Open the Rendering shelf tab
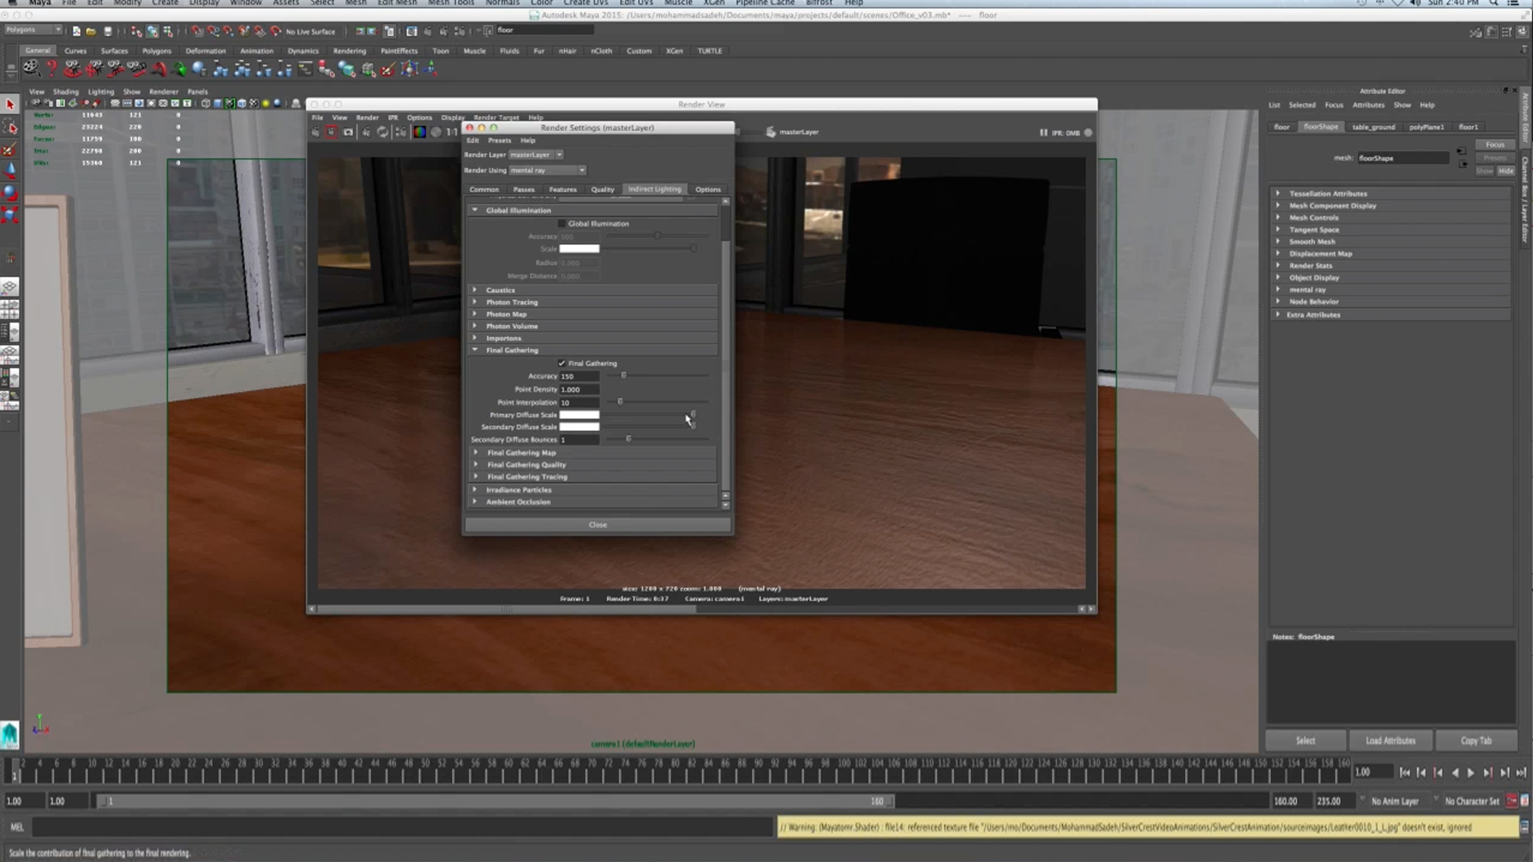This screenshot has width=1533, height=862. 350,50
